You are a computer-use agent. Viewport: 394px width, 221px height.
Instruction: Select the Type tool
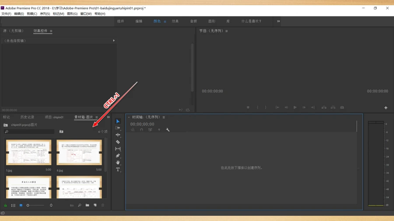[118, 169]
